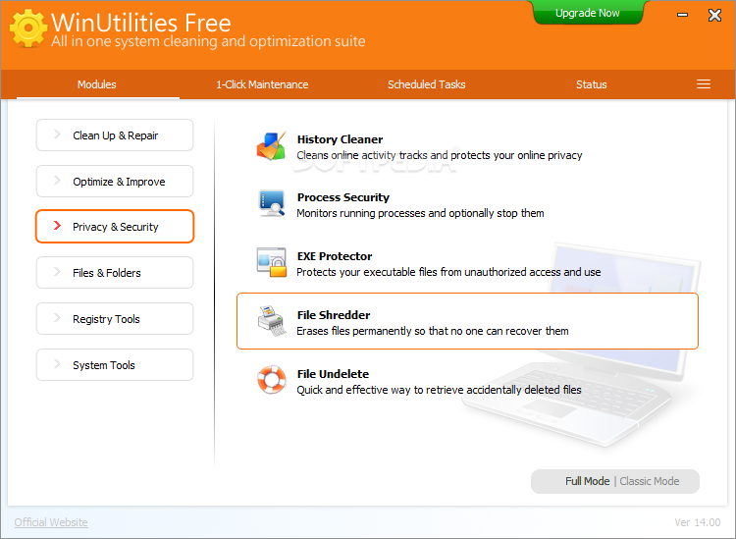The width and height of the screenshot is (736, 539).
Task: Minimize the WinUtilities window
Action: 682,15
